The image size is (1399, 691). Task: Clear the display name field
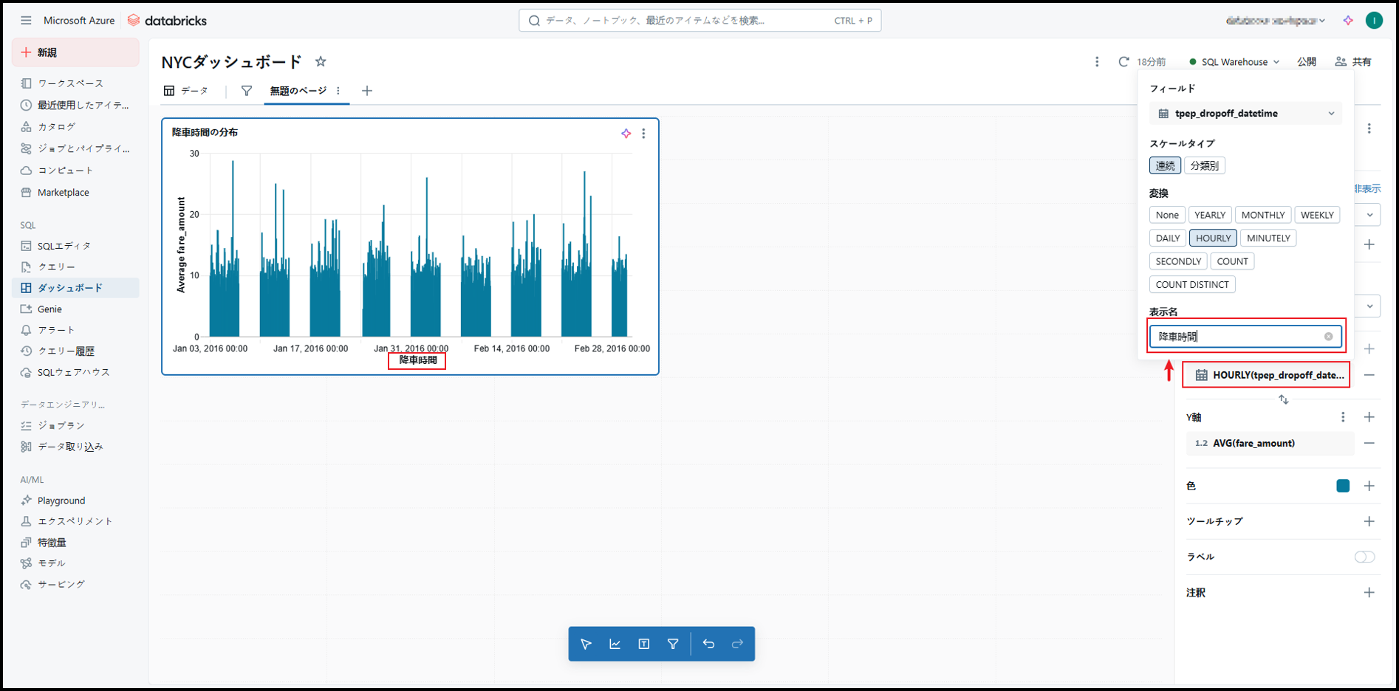pos(1328,337)
